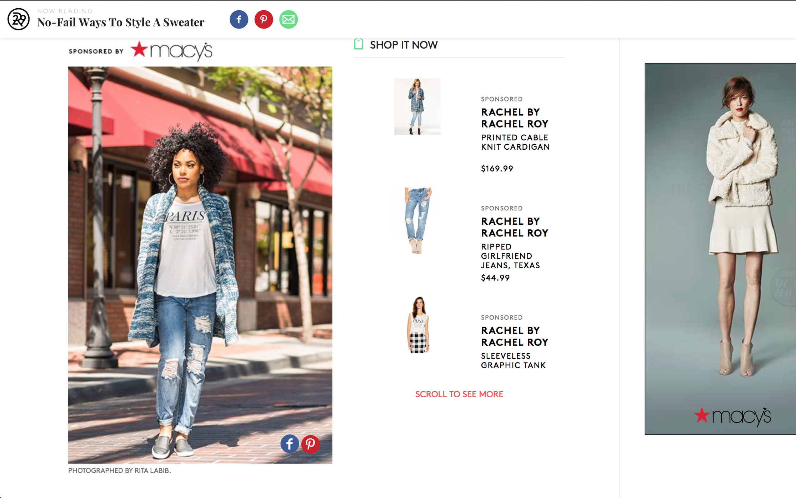Click the Rachel By Rachel Roy brand above tank
796x498 pixels.
[x=515, y=337]
